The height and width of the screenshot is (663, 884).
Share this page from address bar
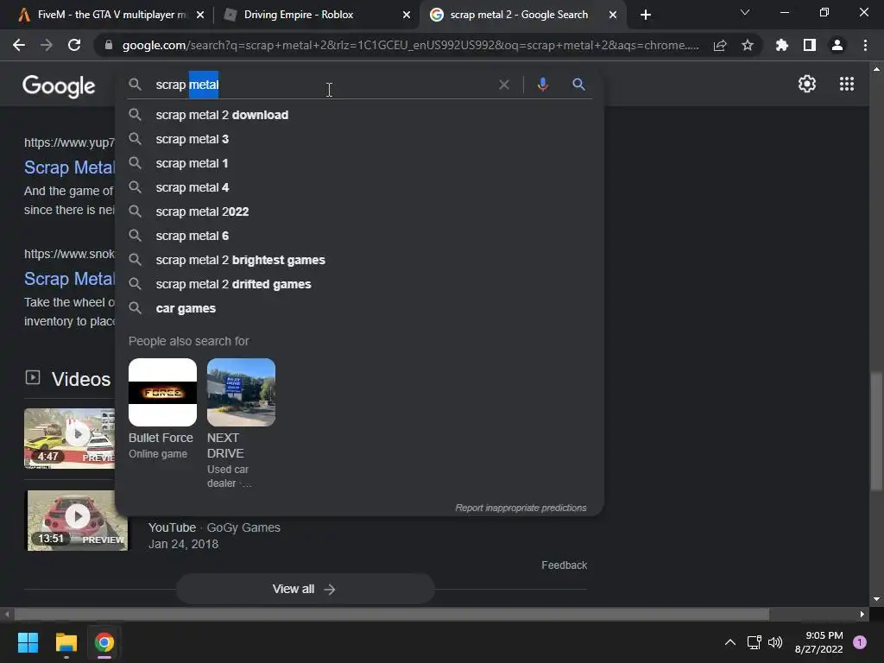pos(720,45)
